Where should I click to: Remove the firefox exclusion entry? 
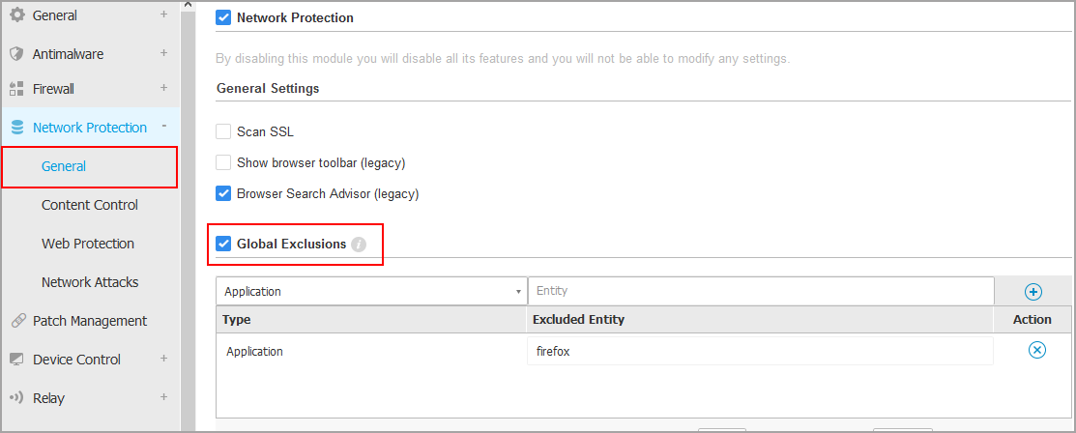1037,350
